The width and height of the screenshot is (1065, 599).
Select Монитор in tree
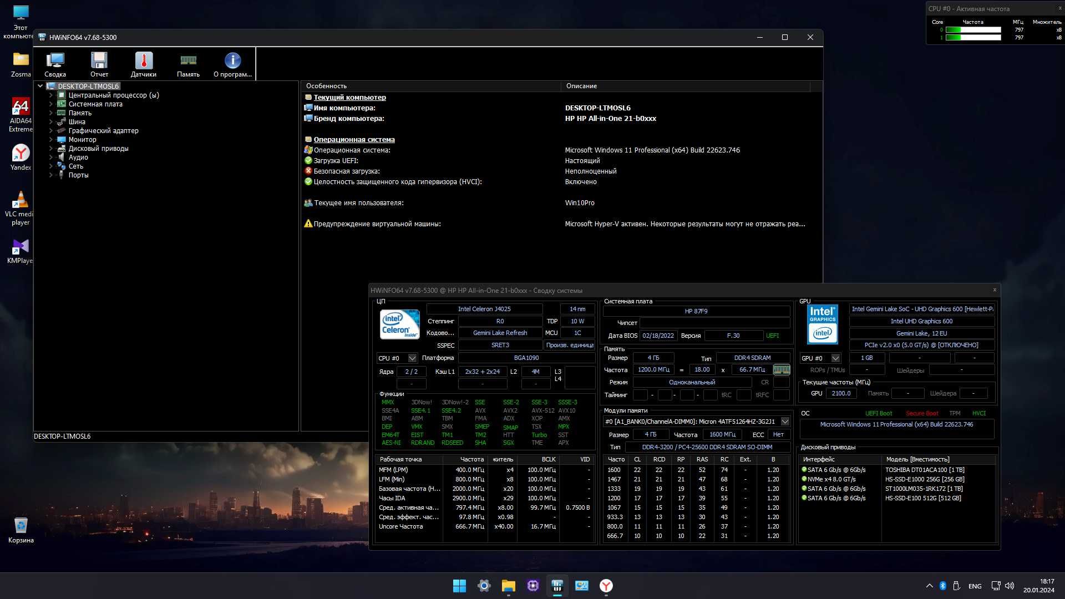point(82,140)
